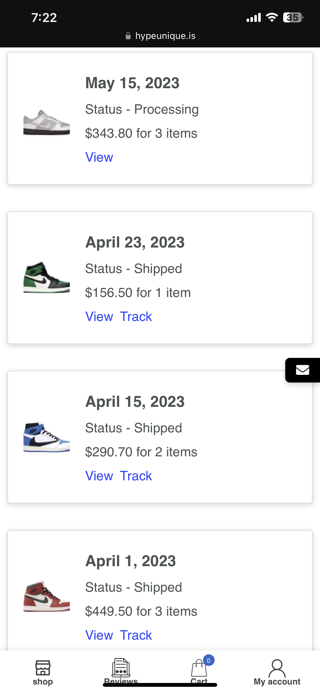Tap the black envelope contact button

click(x=302, y=370)
